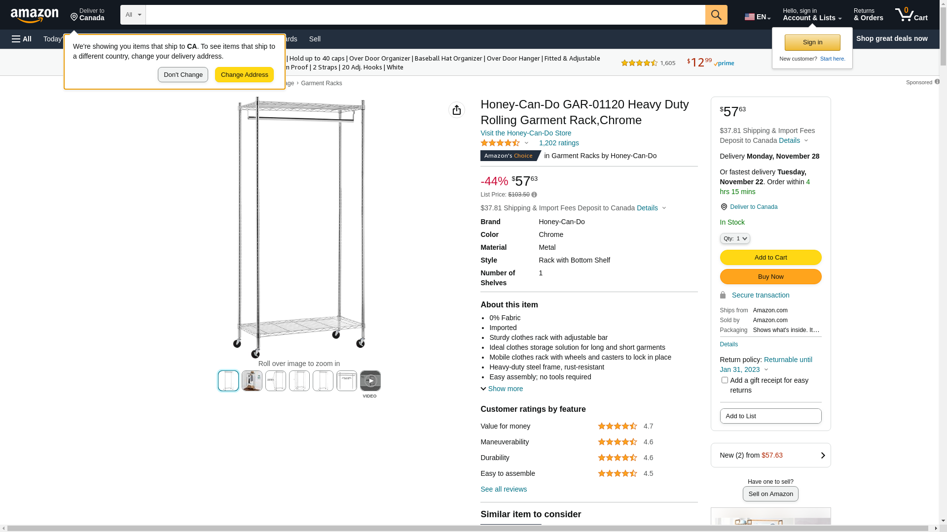Click the list price info icon
The width and height of the screenshot is (947, 532).
point(534,195)
